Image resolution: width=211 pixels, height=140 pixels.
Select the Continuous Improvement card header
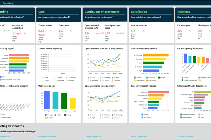point(102,12)
